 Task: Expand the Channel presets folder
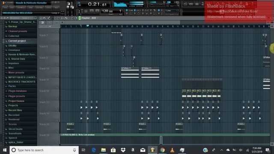point(18,31)
